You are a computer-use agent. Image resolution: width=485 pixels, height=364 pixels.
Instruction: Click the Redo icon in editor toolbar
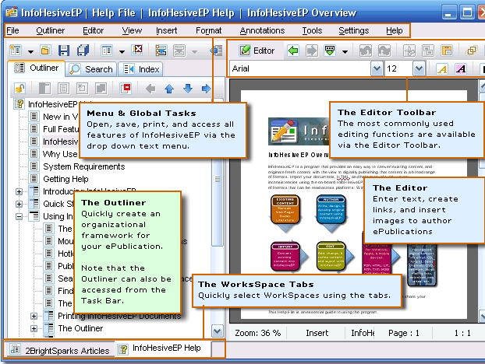point(384,51)
